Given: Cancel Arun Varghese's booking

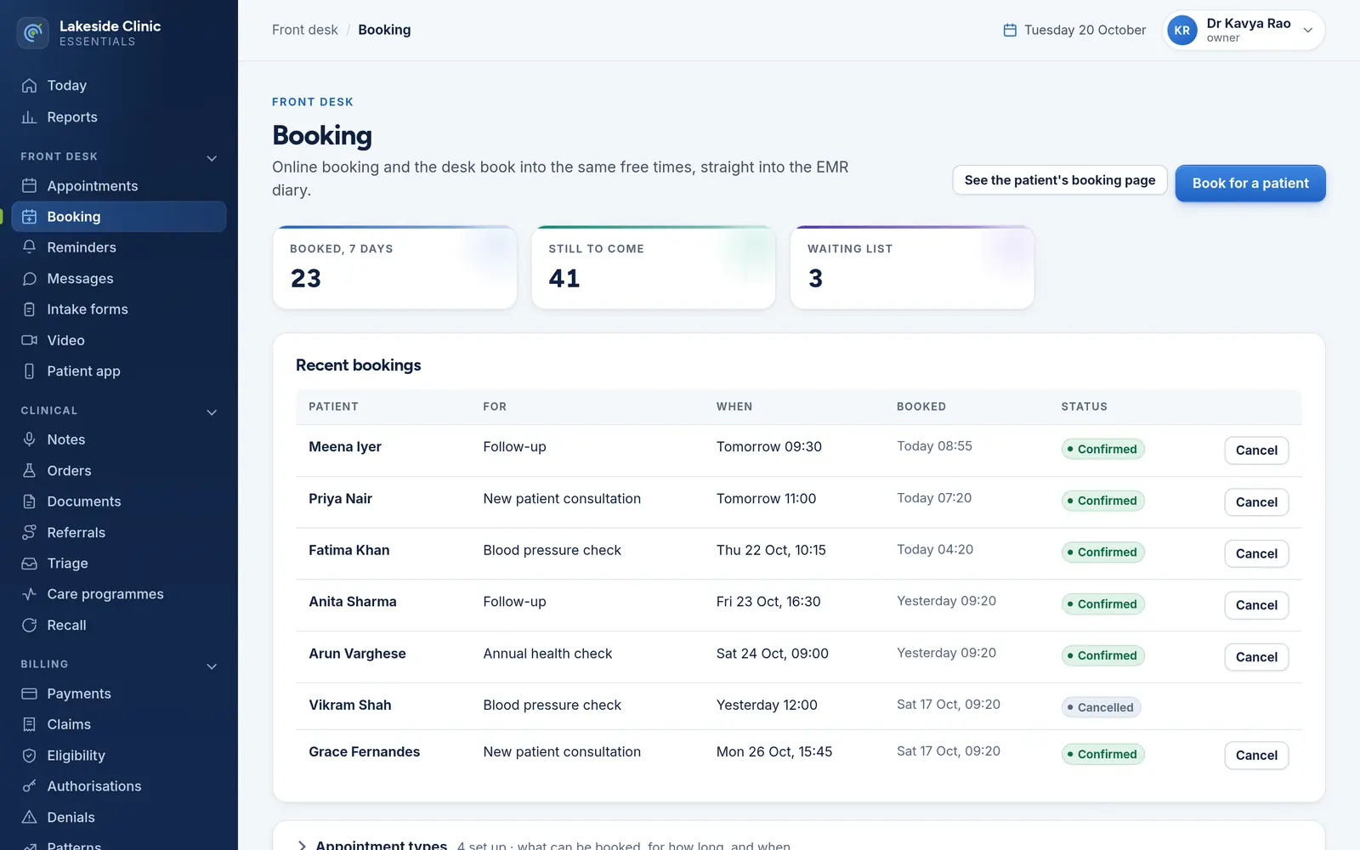Looking at the screenshot, I should pos(1256,657).
